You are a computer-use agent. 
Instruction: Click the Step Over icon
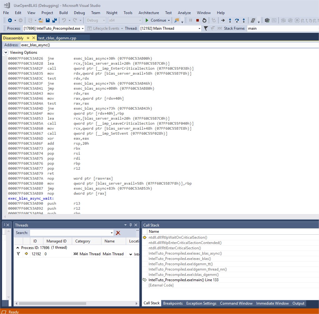237,20
